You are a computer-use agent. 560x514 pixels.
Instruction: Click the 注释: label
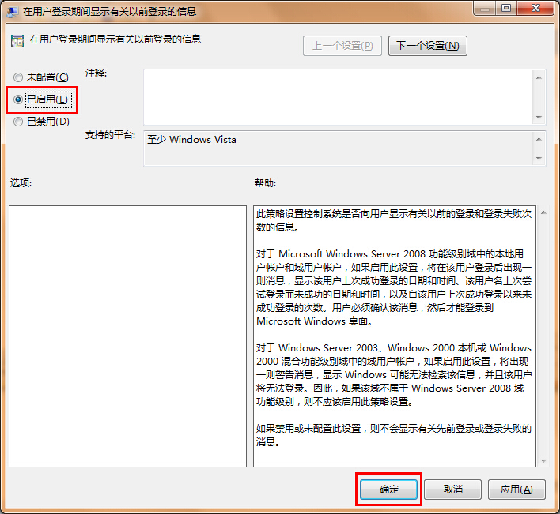click(x=96, y=73)
